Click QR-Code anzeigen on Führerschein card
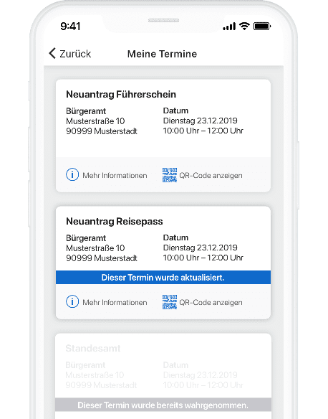The height and width of the screenshot is (419, 328). (211, 175)
